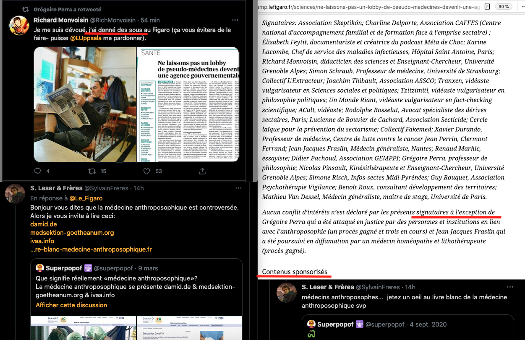
Task: Click the lefigaro.fr address bar
Action: coord(369,6)
